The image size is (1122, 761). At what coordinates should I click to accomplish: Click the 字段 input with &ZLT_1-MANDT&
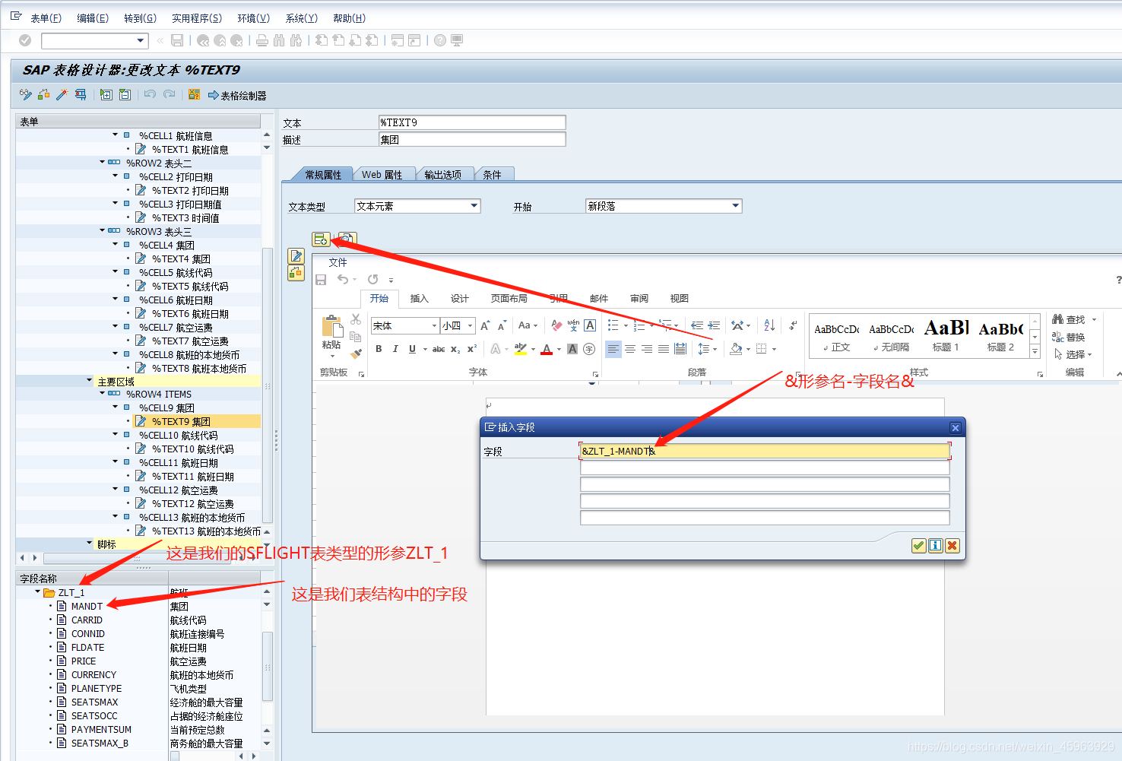[765, 451]
